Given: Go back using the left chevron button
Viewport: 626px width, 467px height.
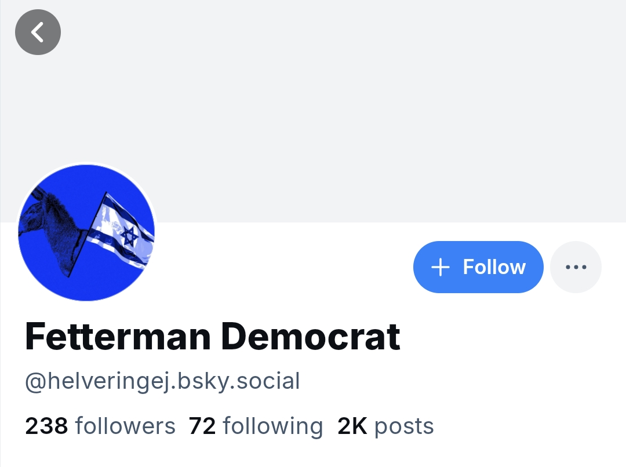Looking at the screenshot, I should (x=38, y=32).
